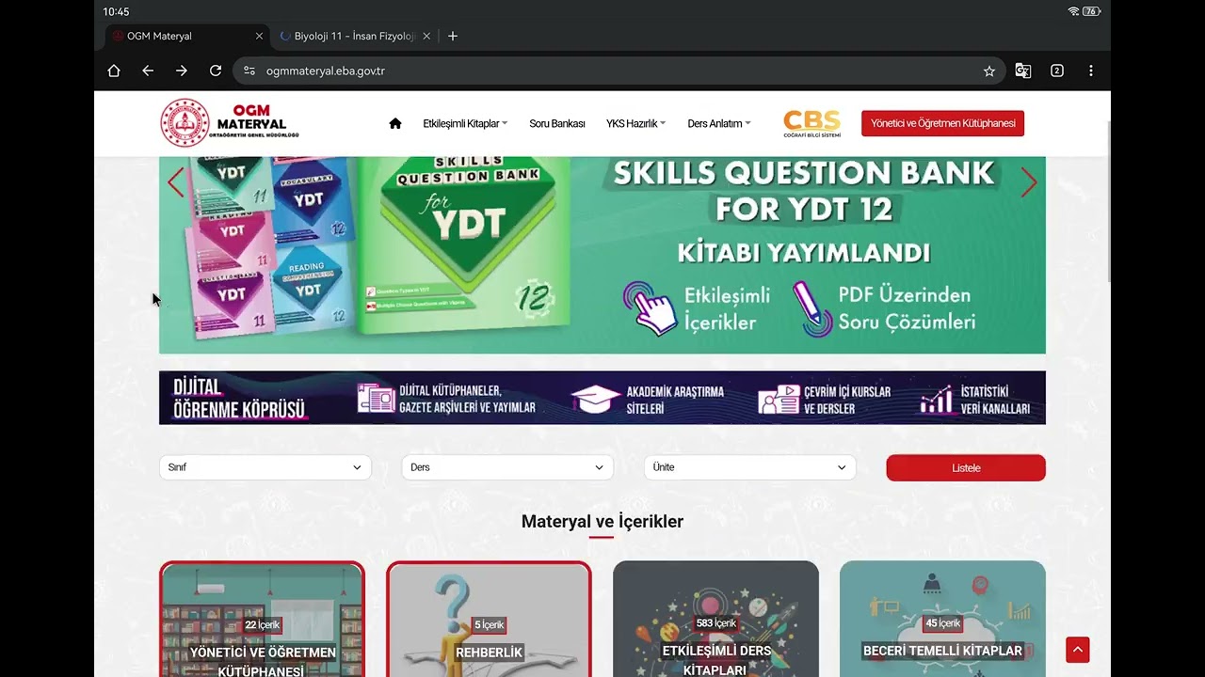Screen dimensions: 1205x677
Task: Focus the address bar URL
Action: click(326, 71)
